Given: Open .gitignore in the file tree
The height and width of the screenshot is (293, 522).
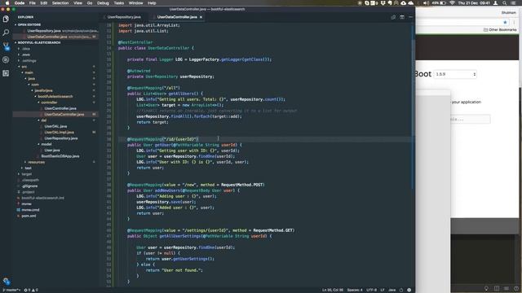Looking at the screenshot, I should coord(29,186).
